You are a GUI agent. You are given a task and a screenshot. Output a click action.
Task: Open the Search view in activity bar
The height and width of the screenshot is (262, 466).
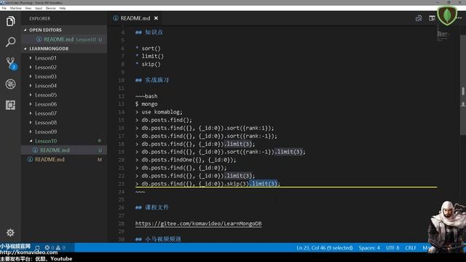10,42
